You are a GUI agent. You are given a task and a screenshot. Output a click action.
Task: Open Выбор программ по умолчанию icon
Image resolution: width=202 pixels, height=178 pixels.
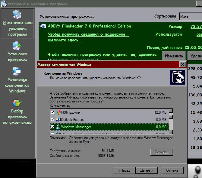[x=17, y=103]
